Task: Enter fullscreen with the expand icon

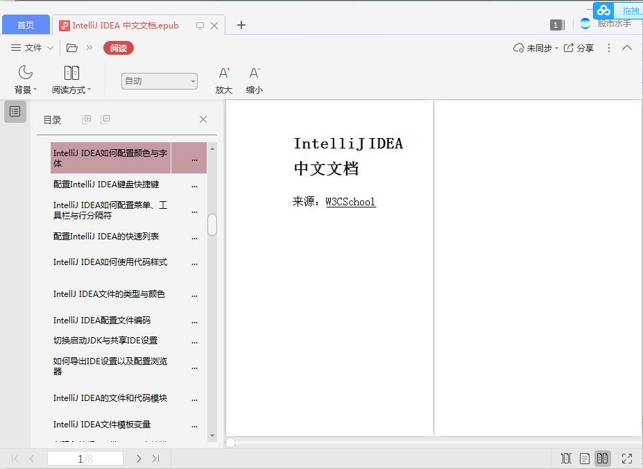Action: point(627,459)
